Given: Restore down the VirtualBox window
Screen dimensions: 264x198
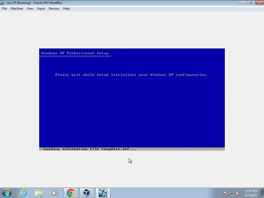Looking at the screenshot, I should tap(251, 3).
